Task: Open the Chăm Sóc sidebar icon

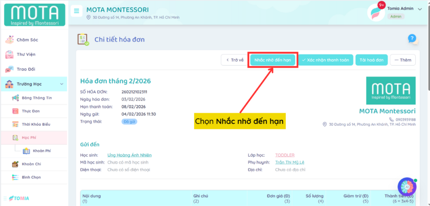Action: 10,40
